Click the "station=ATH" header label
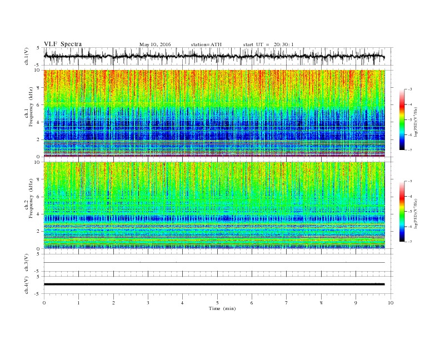 206,44
